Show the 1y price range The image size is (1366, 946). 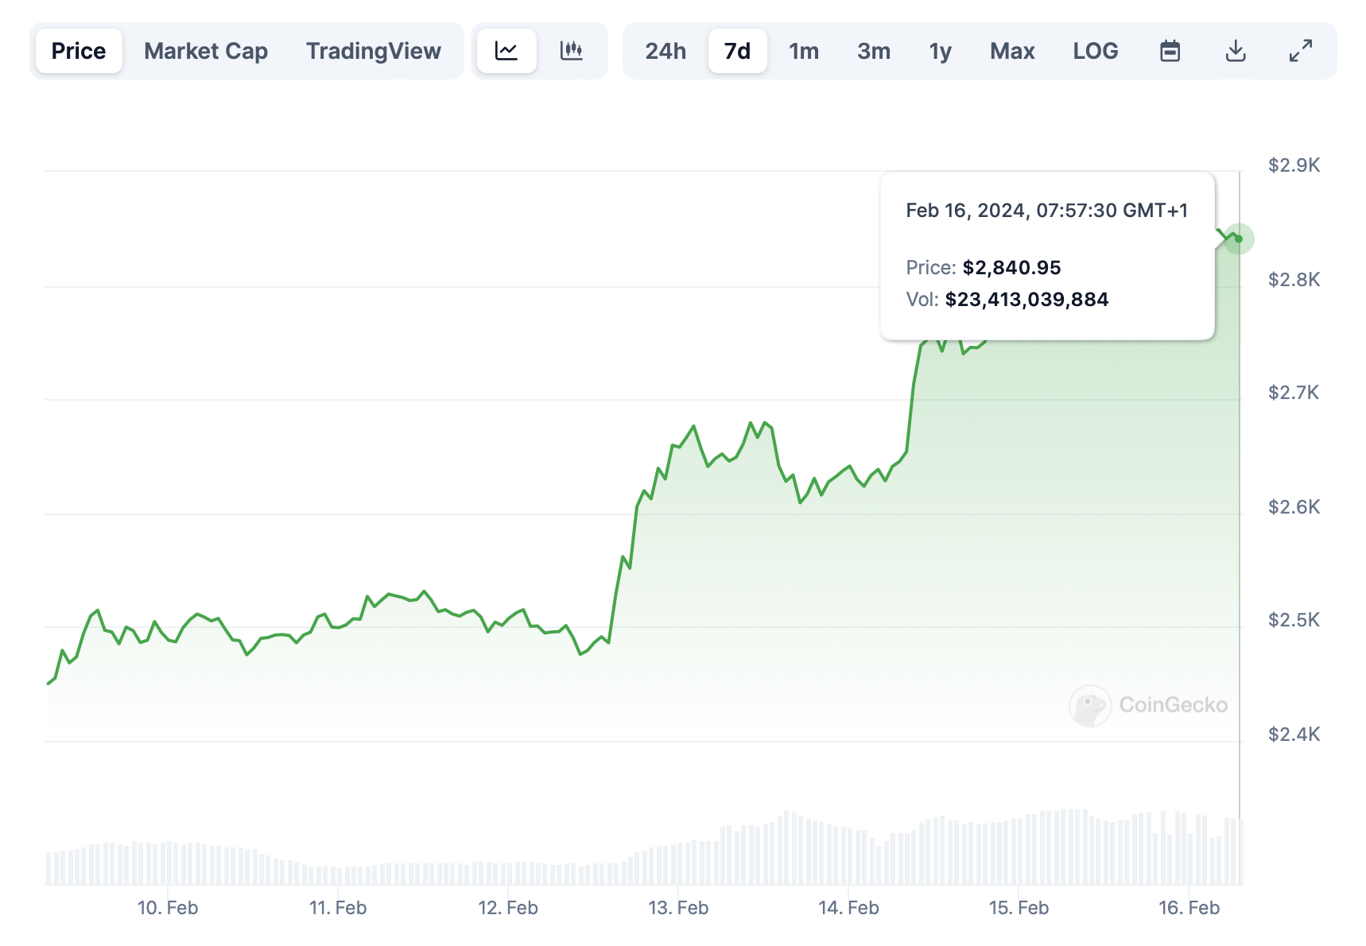pyautogui.click(x=940, y=51)
